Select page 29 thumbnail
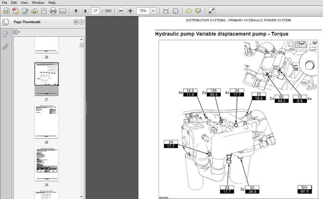 click(46, 164)
